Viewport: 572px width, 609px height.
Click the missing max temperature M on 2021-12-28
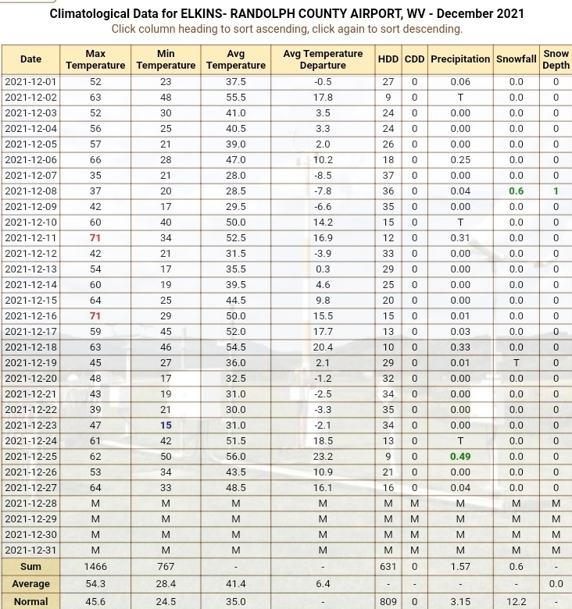tap(95, 504)
